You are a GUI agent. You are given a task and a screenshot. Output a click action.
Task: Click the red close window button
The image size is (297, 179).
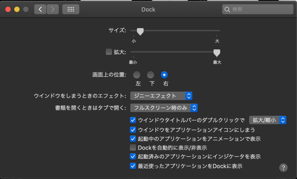[x=8, y=9]
